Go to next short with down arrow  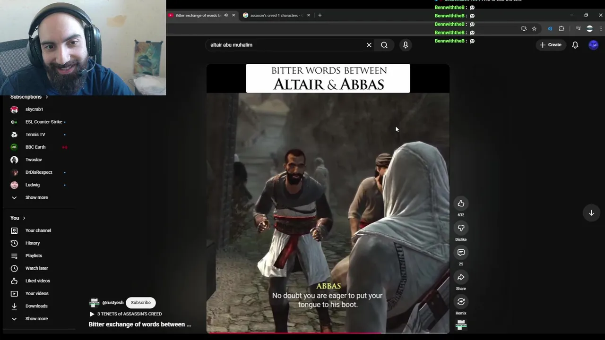591,213
